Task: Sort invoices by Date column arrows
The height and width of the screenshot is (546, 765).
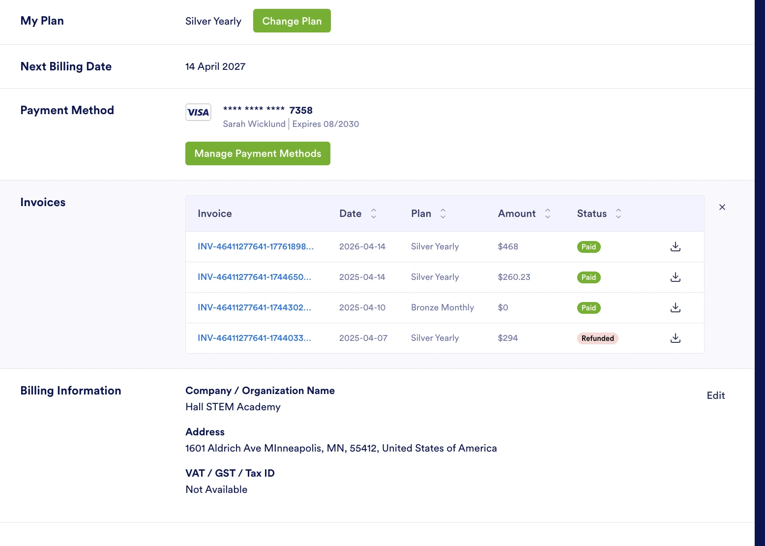Action: (x=374, y=213)
